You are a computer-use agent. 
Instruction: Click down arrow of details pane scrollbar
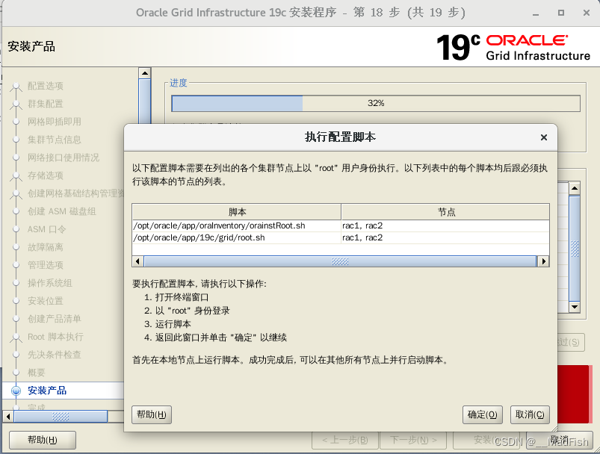click(575, 307)
